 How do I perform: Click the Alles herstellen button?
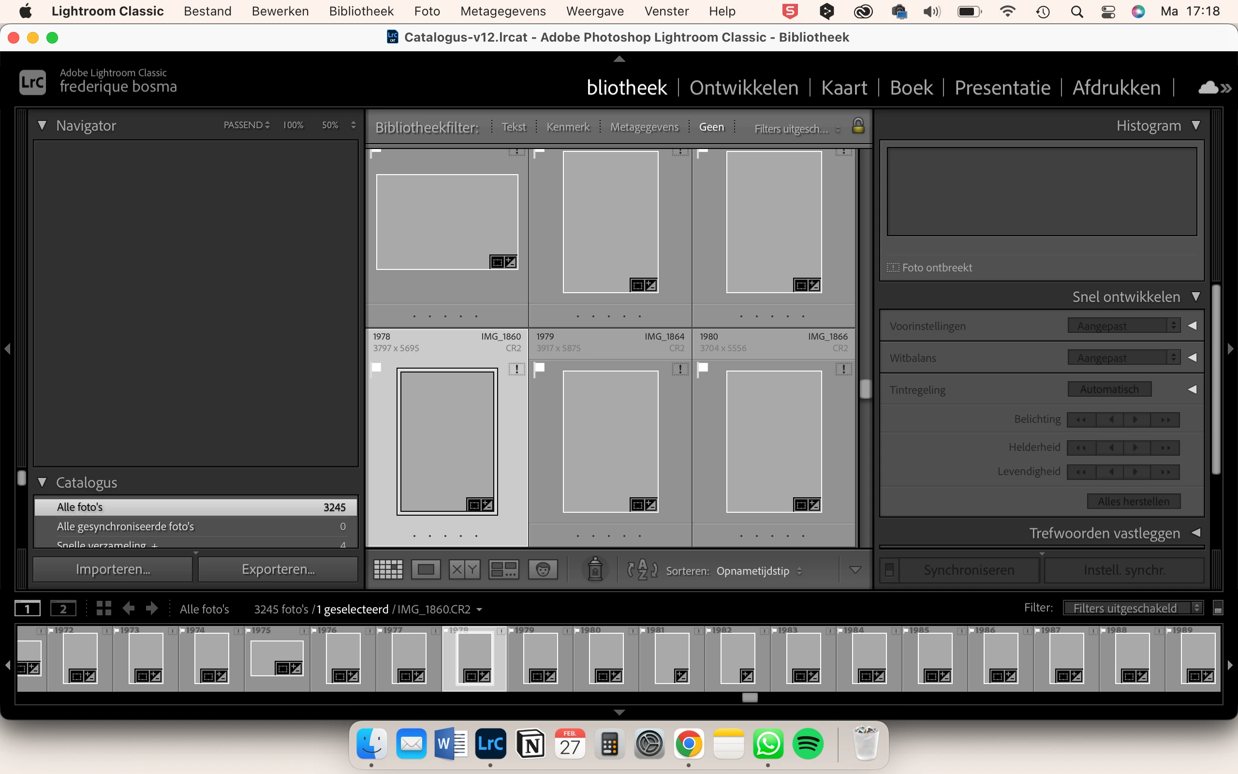coord(1133,501)
